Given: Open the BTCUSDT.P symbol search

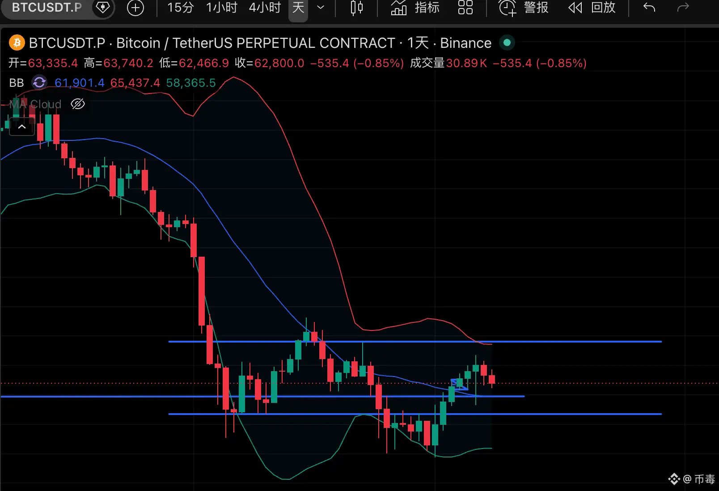Looking at the screenshot, I should click(47, 7).
